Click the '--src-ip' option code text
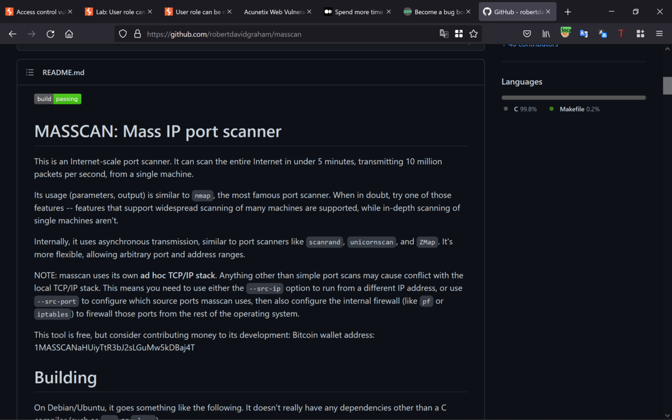Viewport: 672px width, 420px height. coord(265,288)
